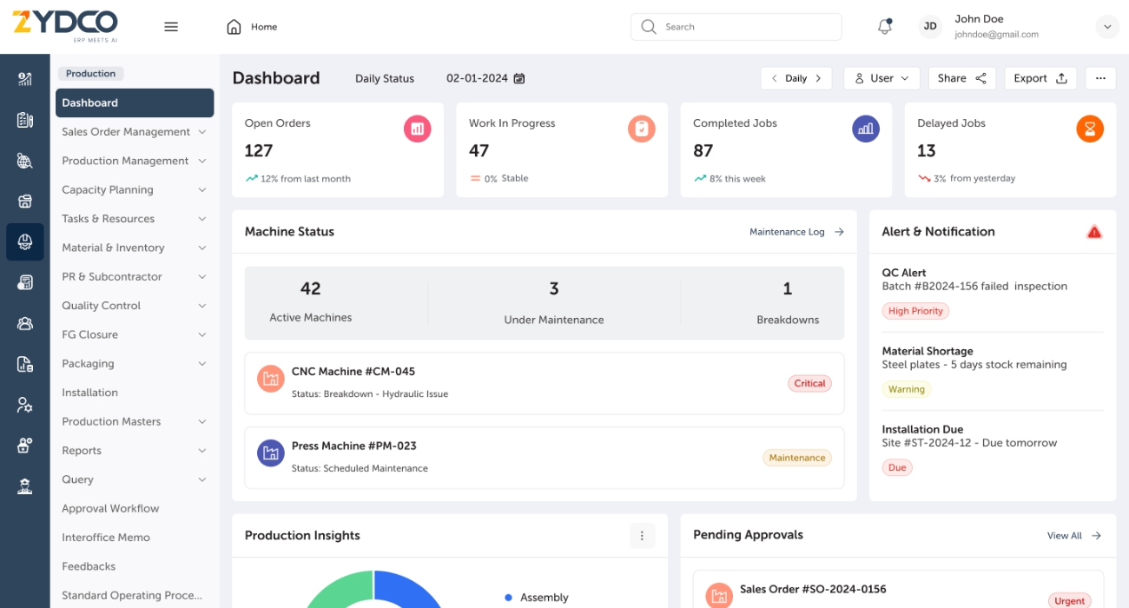1129x608 pixels.
Task: Click the Delayed Jobs hourglass icon
Action: [1090, 129]
